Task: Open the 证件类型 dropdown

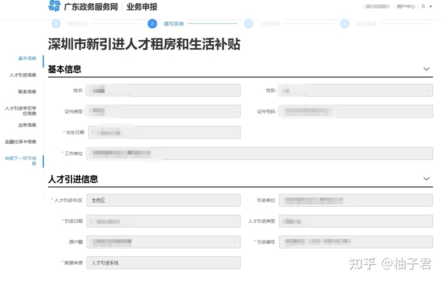Action: 163,111
